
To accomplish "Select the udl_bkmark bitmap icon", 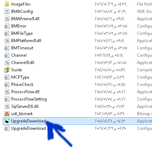I will [7, 114].
